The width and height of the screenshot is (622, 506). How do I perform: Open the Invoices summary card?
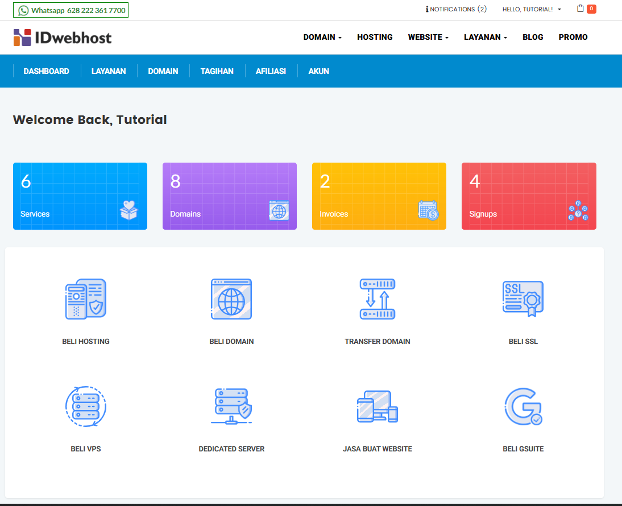tap(379, 196)
